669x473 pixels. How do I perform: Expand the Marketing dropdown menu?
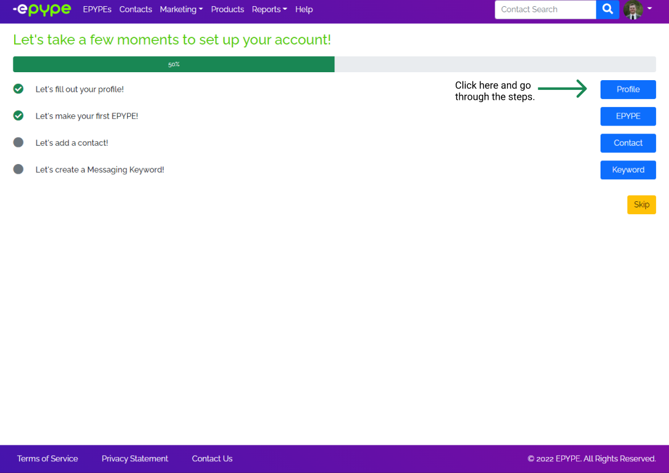click(181, 10)
